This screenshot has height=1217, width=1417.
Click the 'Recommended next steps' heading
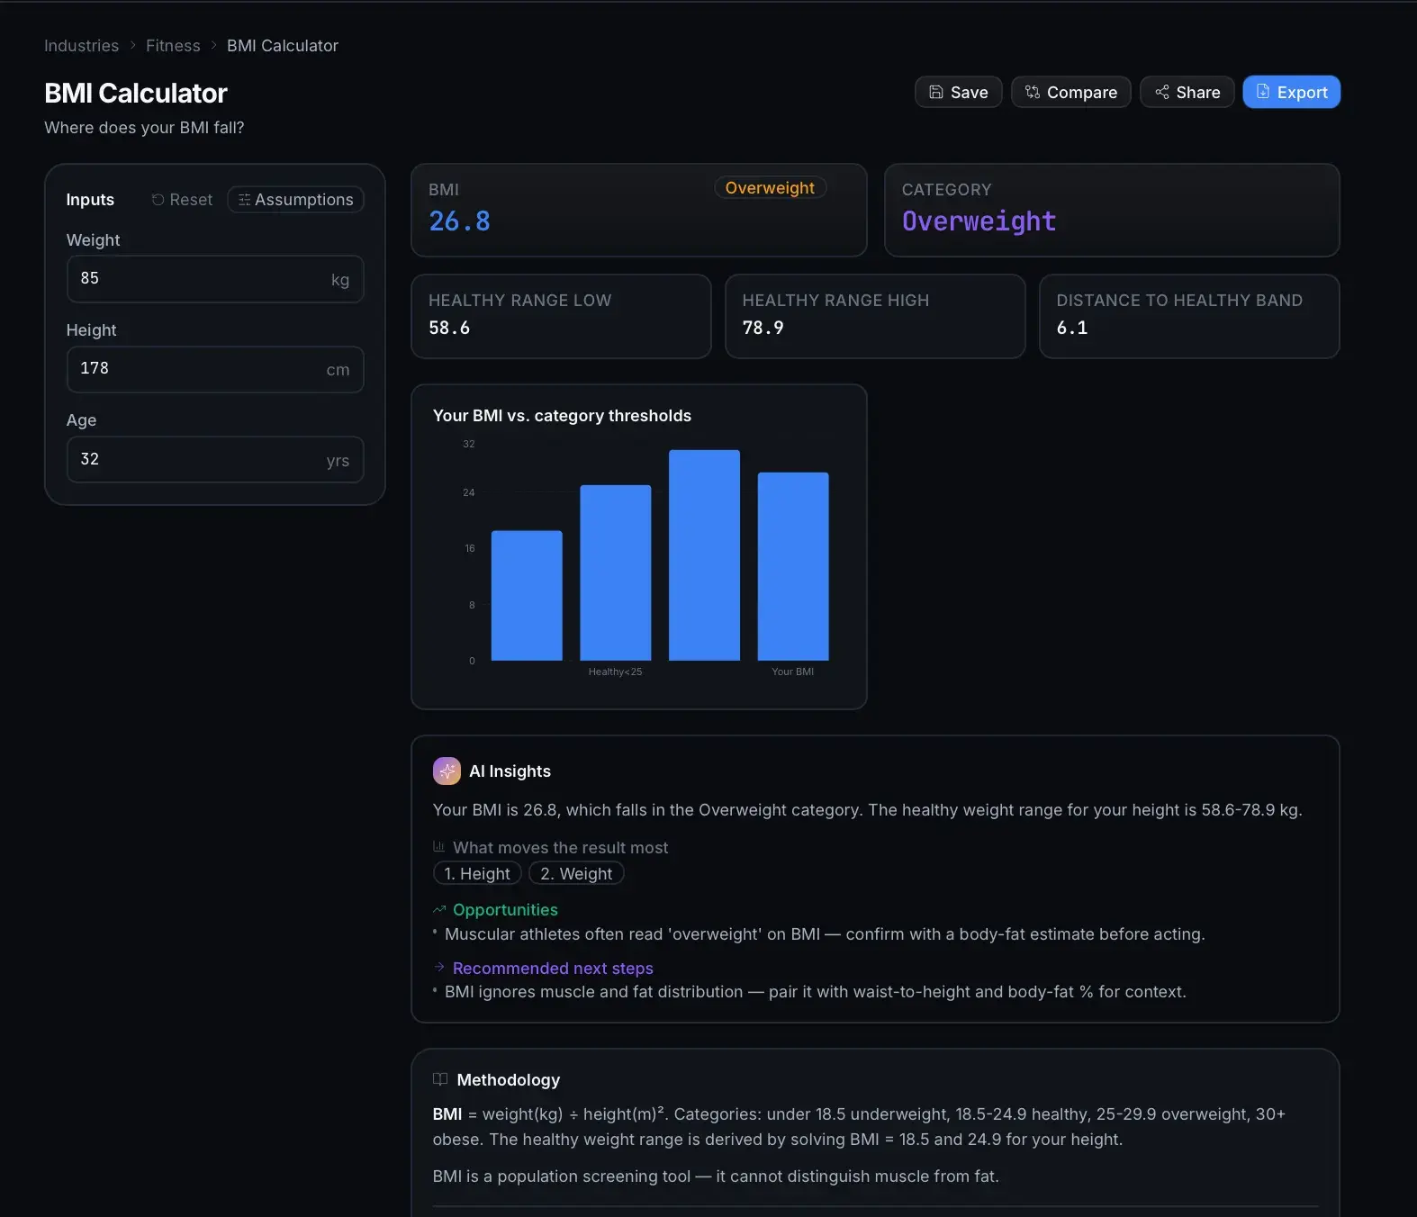click(553, 968)
